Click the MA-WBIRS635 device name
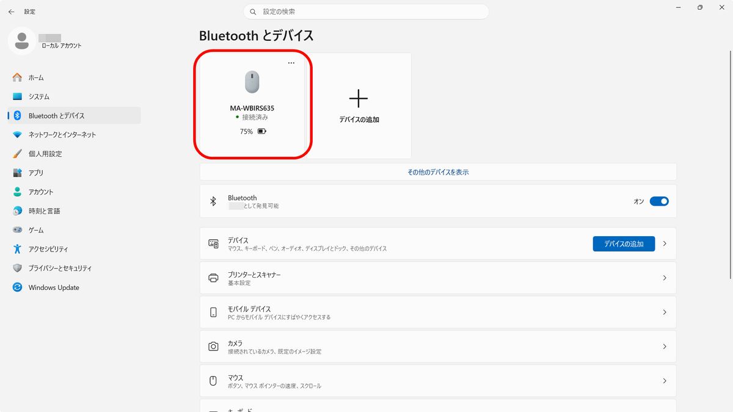Image resolution: width=733 pixels, height=412 pixels. pyautogui.click(x=252, y=108)
